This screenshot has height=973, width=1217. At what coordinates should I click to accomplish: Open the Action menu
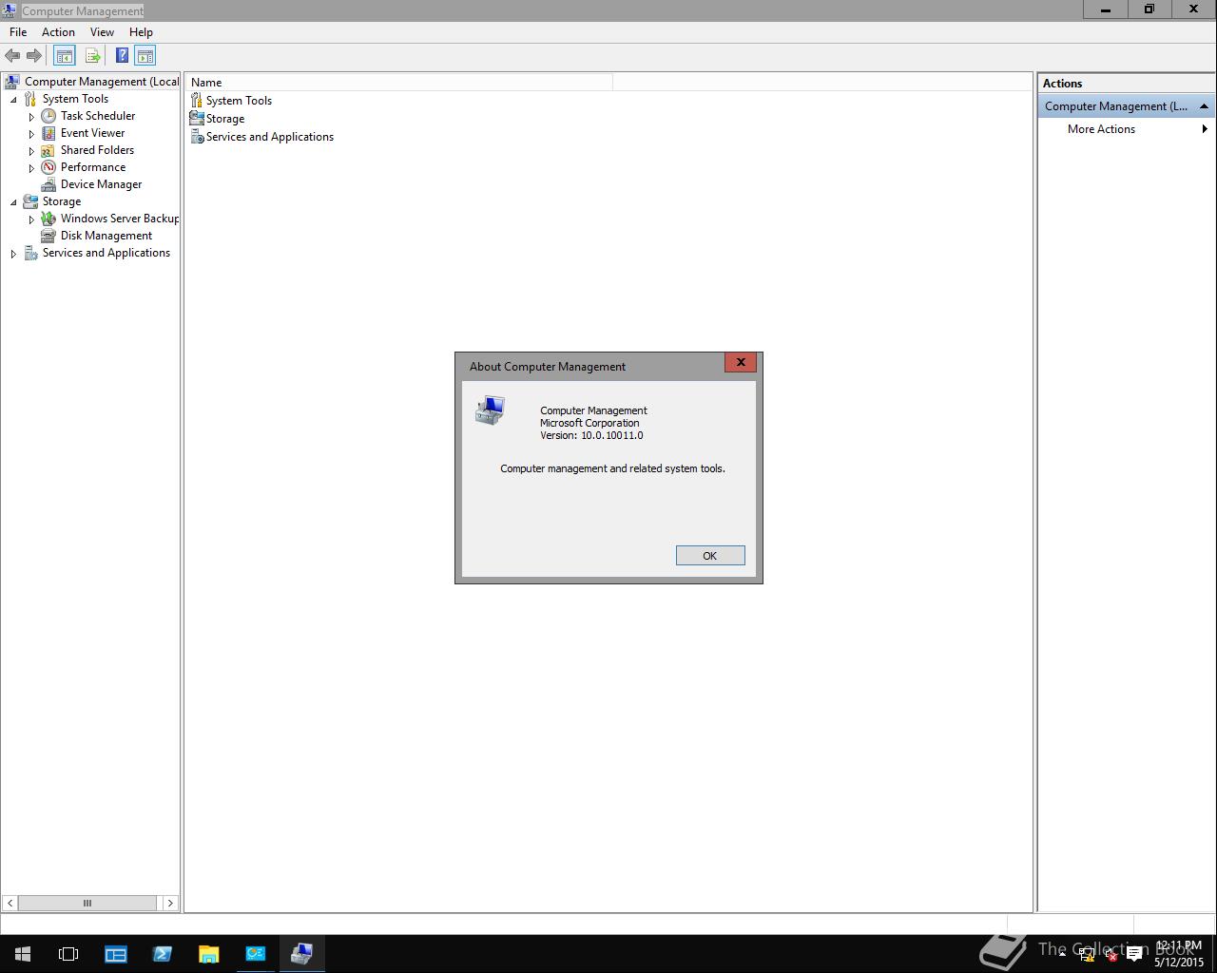tap(58, 32)
